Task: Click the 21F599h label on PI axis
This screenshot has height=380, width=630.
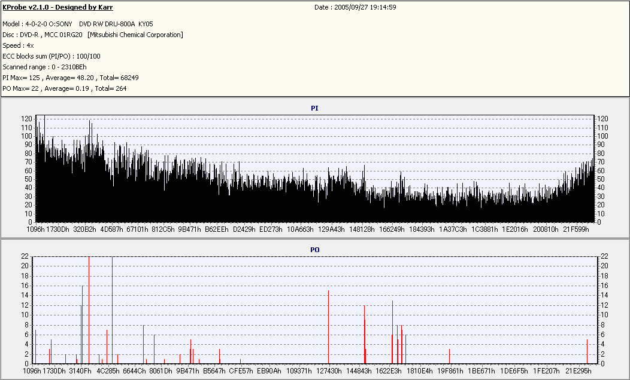Action: [576, 229]
